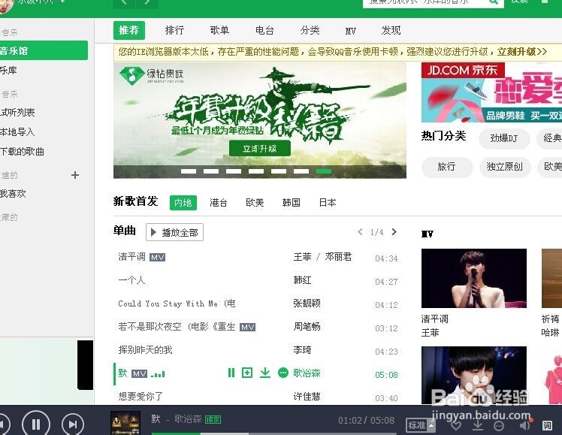Select 韩国 new songs filter
This screenshot has height=435, width=562.
[x=291, y=203]
